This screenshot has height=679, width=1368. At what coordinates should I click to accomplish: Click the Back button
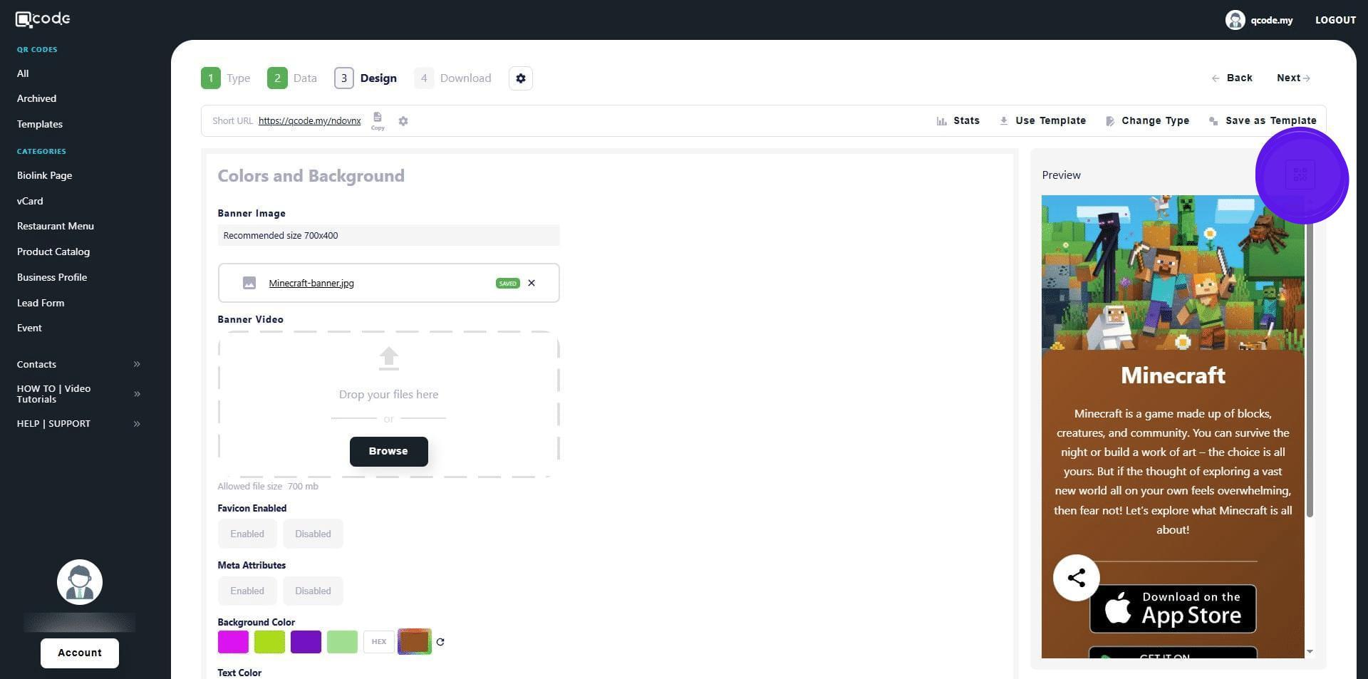click(1232, 78)
